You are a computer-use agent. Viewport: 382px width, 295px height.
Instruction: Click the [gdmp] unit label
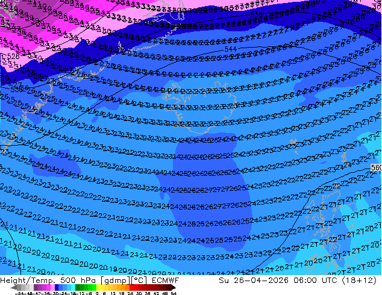click(114, 281)
